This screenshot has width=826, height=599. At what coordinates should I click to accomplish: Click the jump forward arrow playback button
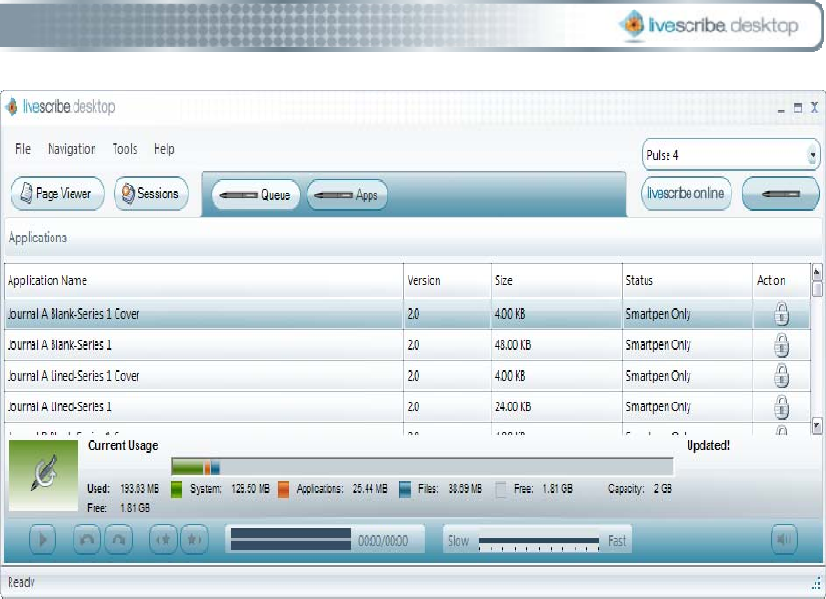click(x=117, y=540)
